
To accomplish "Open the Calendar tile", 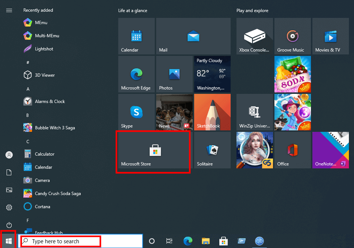I will coord(136,36).
